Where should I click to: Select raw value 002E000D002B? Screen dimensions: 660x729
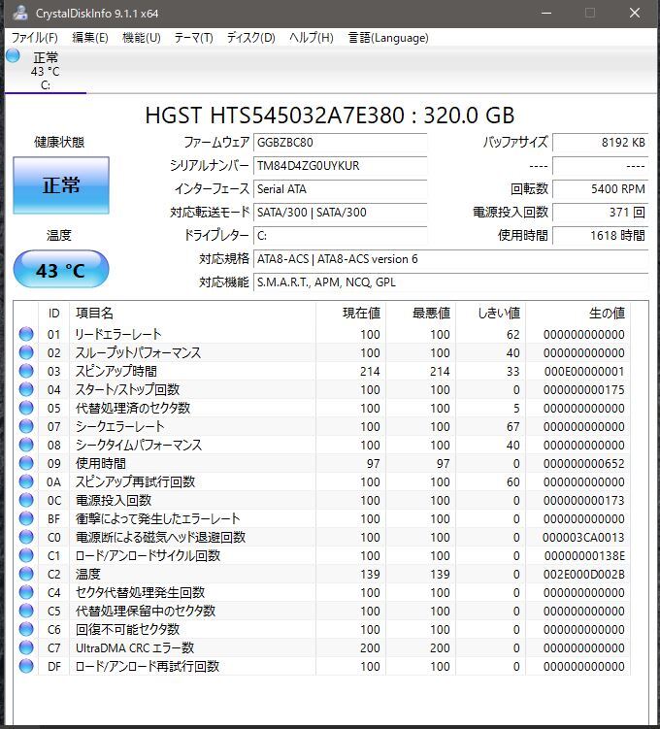pyautogui.click(x=584, y=575)
